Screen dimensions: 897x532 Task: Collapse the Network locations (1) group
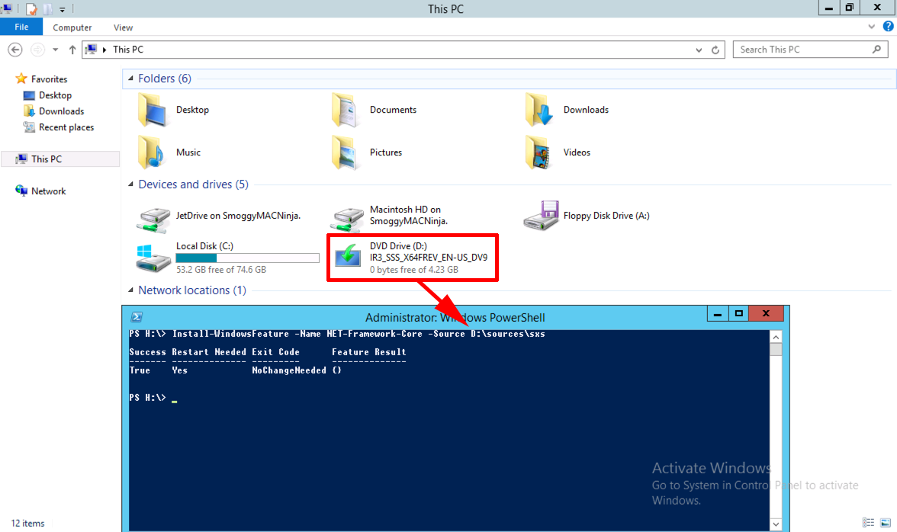(130, 290)
